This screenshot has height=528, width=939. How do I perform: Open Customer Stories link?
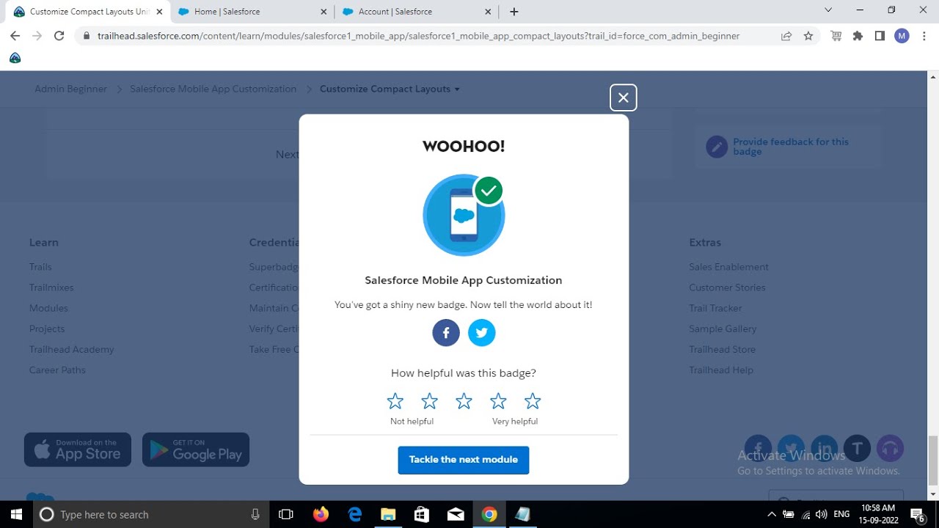pos(727,287)
